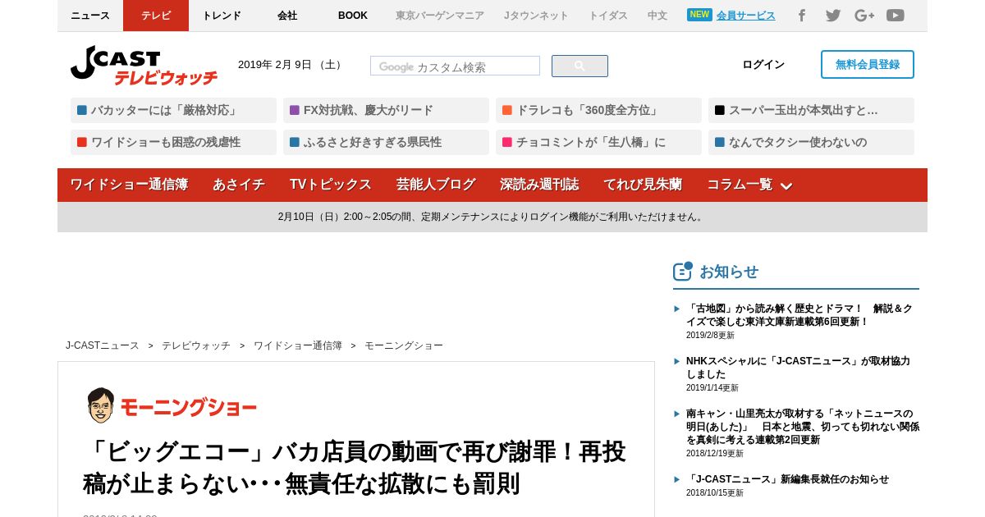Open バカッターには「厳格対応」 headline
Viewport: 985px width, 517px height.
(x=166, y=110)
